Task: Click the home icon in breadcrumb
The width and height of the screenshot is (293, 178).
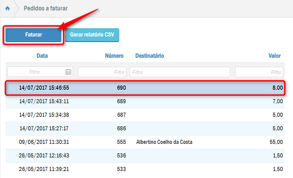Action: [x=7, y=8]
